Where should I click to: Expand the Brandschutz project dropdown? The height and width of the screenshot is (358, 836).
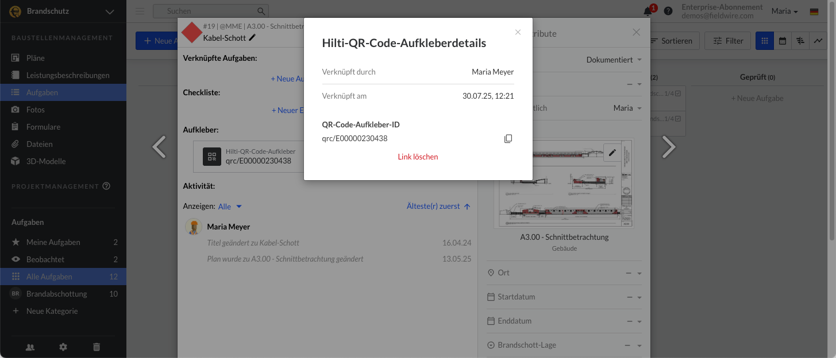coord(110,11)
